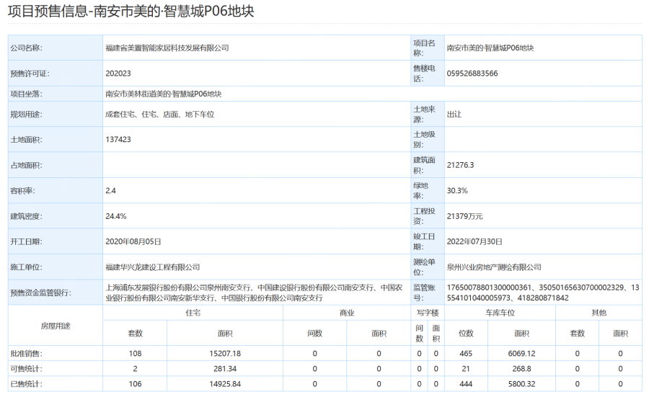Click the 商业 column group header
649x397 pixels.
[x=347, y=313]
